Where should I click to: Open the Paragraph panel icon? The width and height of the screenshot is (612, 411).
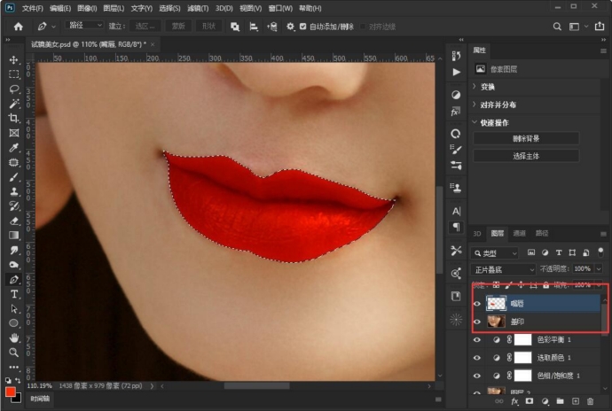pos(456,227)
